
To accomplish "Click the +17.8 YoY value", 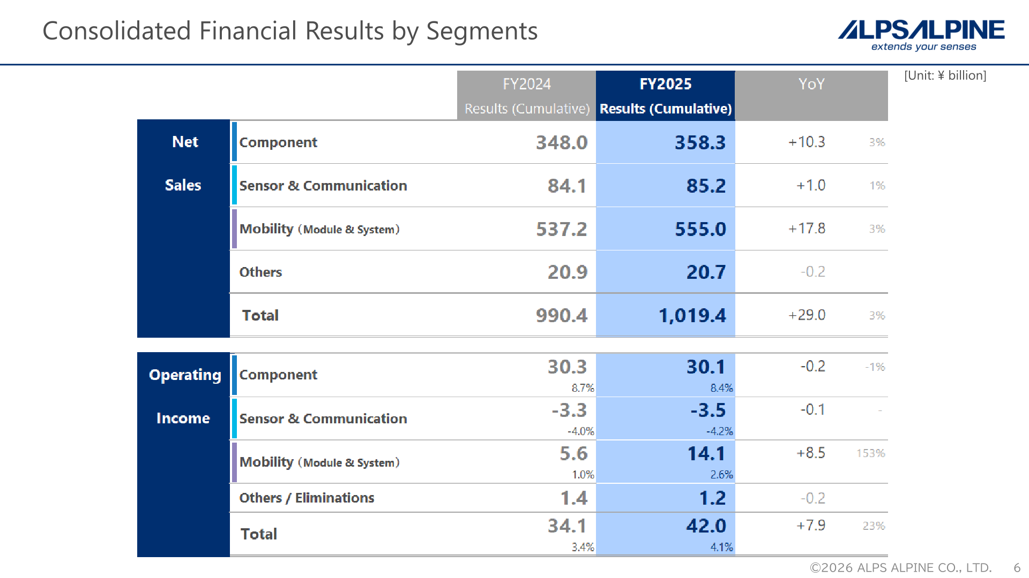I will click(807, 229).
